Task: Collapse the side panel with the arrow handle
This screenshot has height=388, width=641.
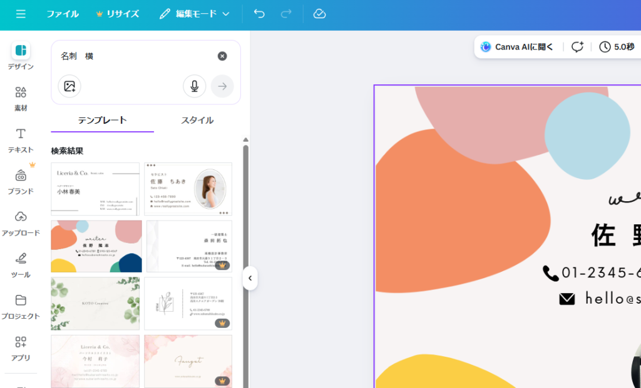Action: click(250, 278)
